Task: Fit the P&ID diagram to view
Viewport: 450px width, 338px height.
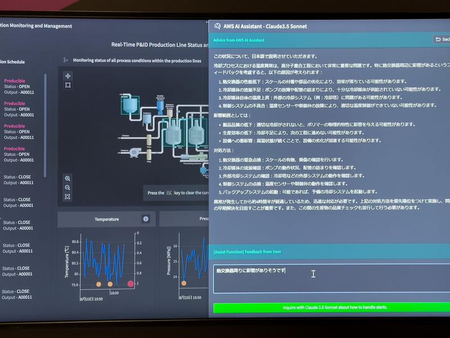Action: (67, 197)
